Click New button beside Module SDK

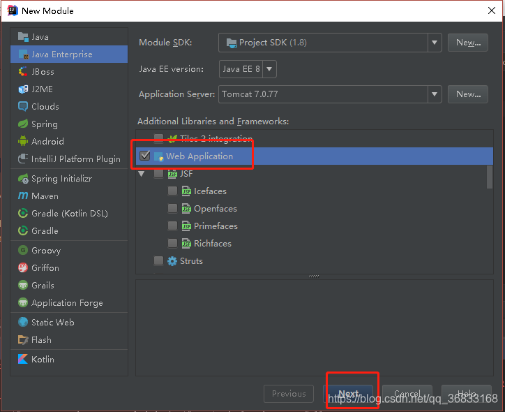pos(468,43)
